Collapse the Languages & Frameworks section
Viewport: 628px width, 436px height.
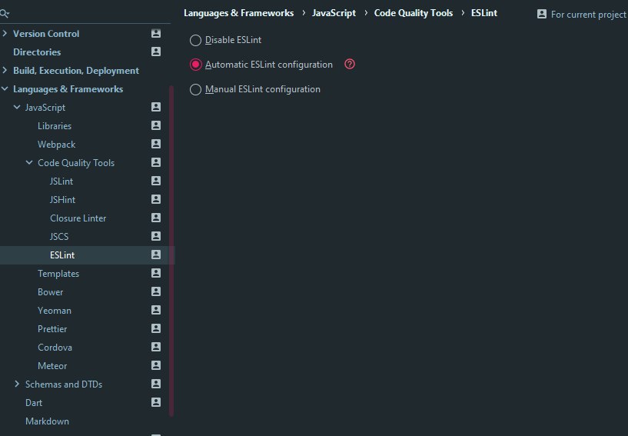click(x=5, y=88)
